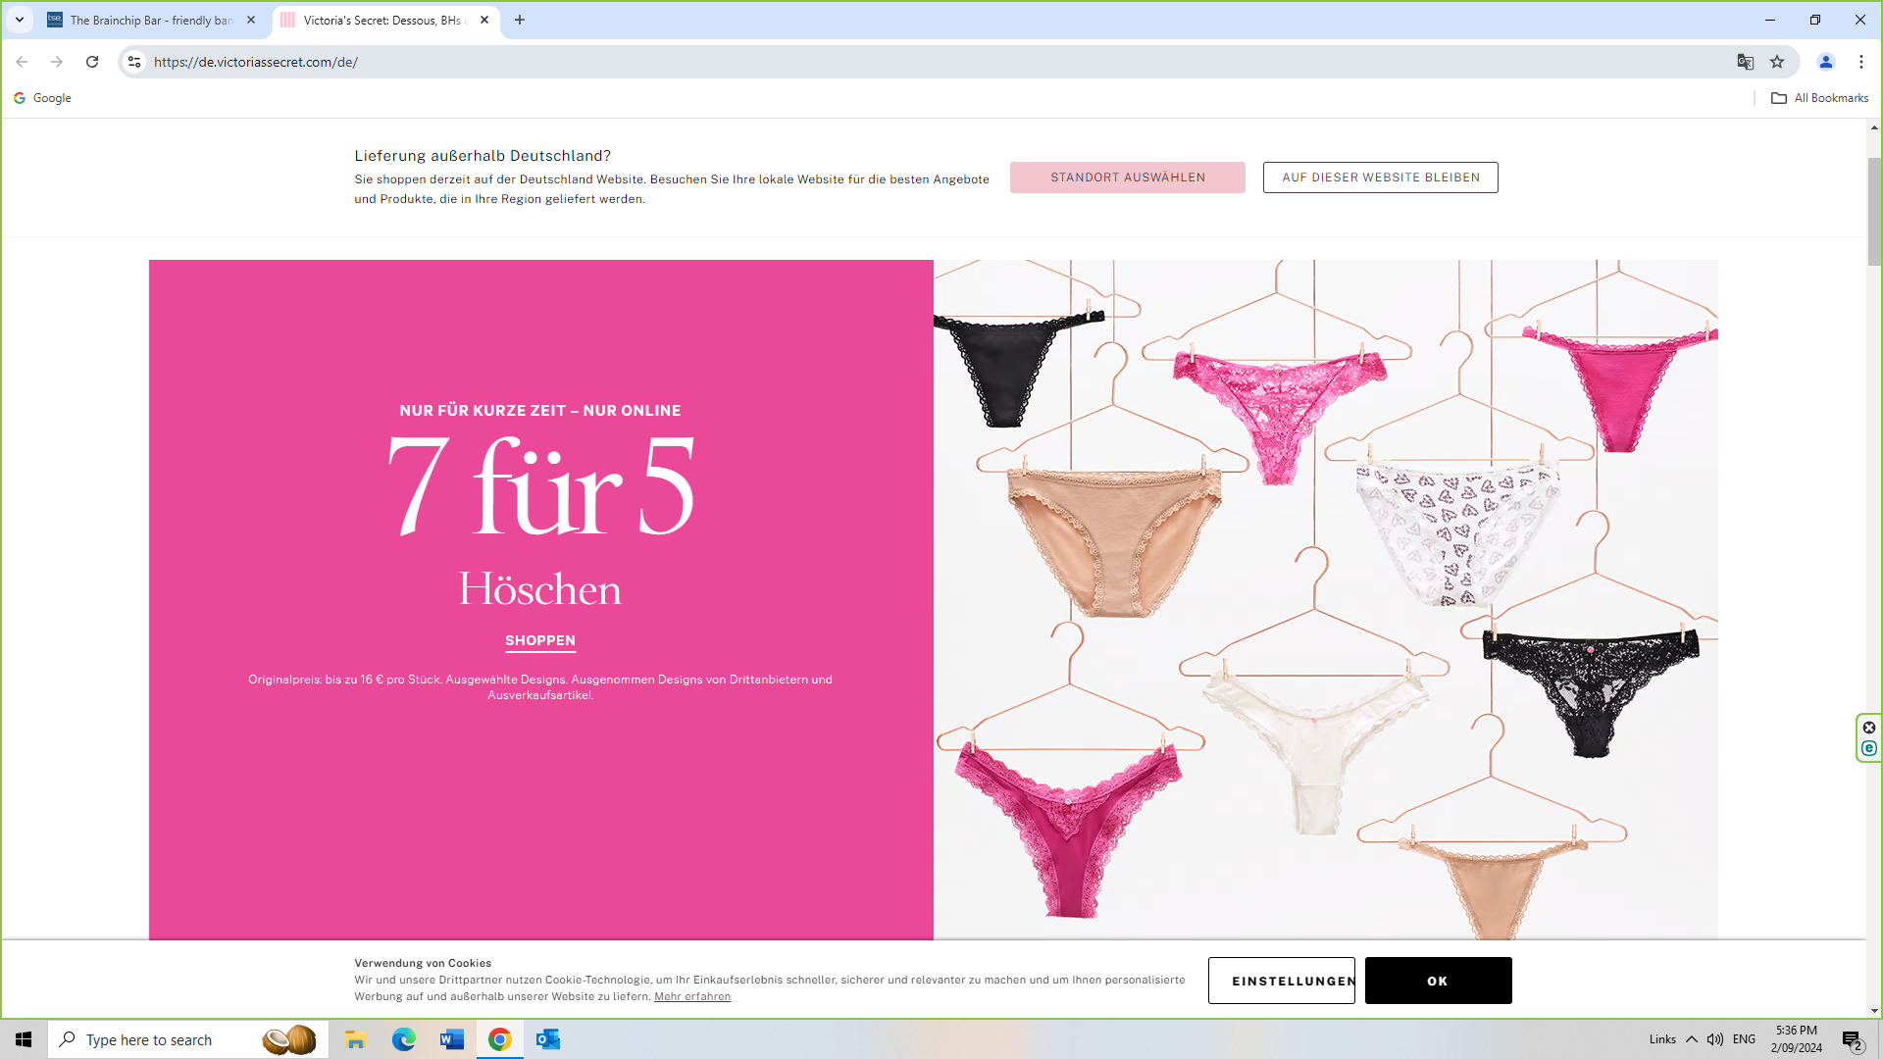
Task: Go forward using browser forward arrow
Action: coord(57,62)
